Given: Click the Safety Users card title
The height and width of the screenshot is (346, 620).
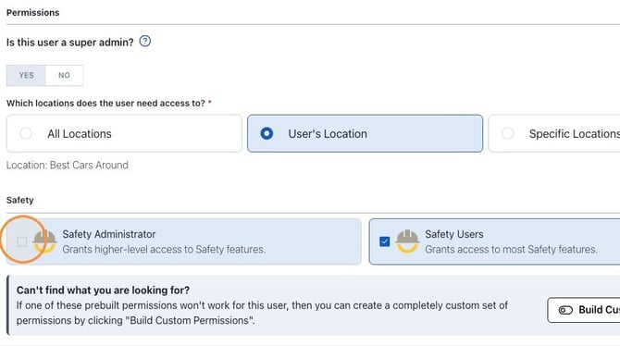Looking at the screenshot, I should coord(454,234).
